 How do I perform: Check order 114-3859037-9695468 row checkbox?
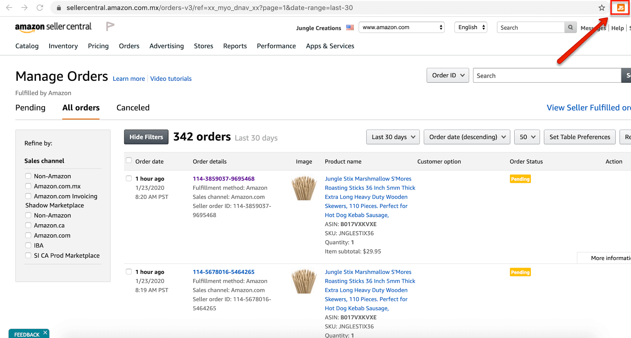129,178
